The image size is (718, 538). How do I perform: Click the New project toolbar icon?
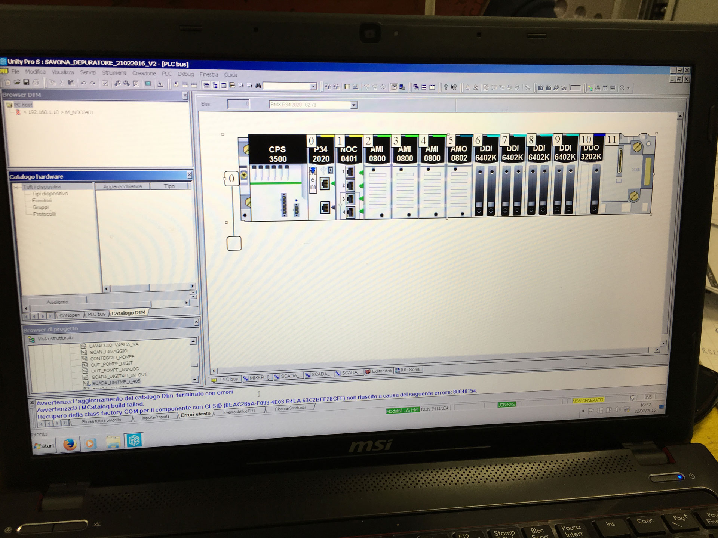(7, 82)
